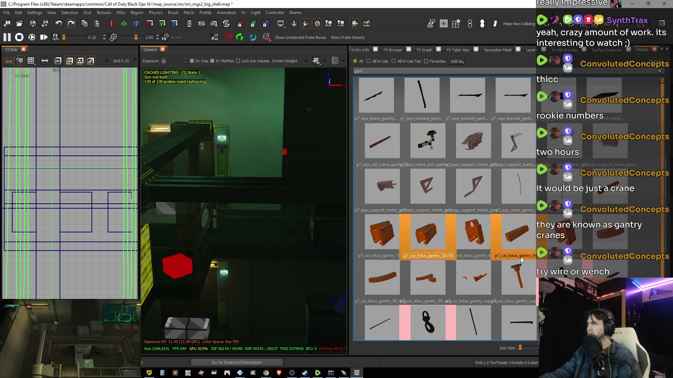Enable the Favorites checkbox in the model browser
Viewport: 673px width, 378px height.
(x=426, y=61)
